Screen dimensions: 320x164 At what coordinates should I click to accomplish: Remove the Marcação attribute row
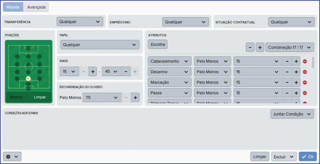(x=305, y=82)
